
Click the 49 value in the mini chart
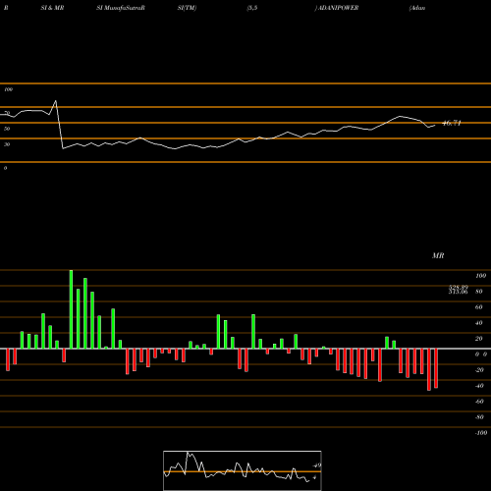click(317, 465)
